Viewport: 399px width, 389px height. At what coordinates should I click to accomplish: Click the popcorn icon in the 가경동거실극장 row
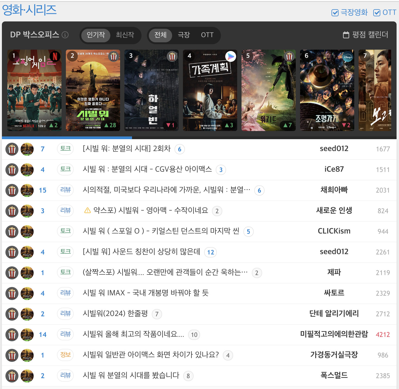coord(12,355)
